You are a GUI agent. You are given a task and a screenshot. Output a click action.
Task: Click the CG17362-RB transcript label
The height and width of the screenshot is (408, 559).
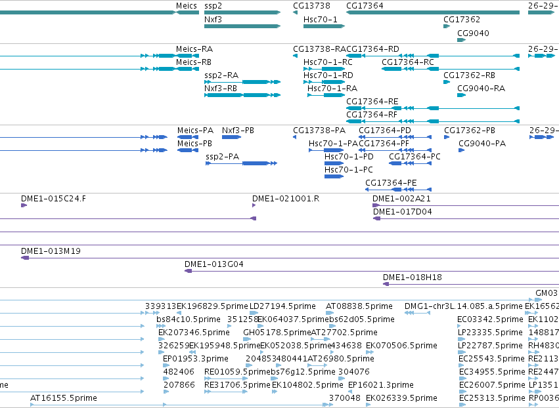point(469,75)
